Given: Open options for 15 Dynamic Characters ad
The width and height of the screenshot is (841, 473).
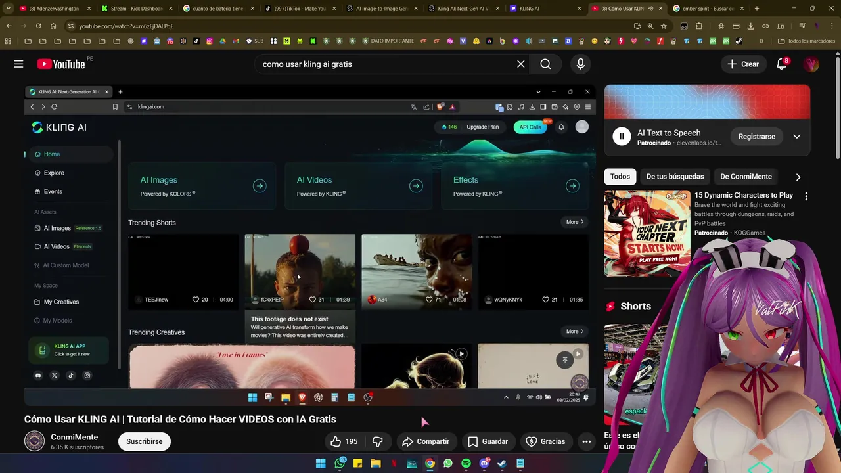Looking at the screenshot, I should pos(806,196).
